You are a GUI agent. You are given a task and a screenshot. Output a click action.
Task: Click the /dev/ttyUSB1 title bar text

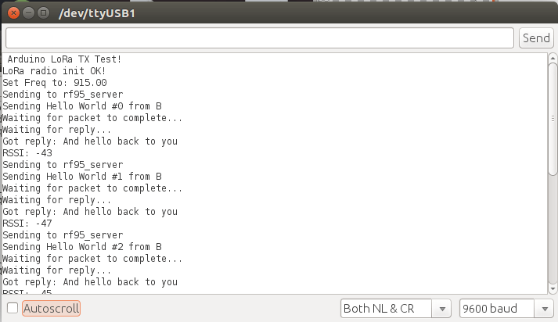coord(97,13)
